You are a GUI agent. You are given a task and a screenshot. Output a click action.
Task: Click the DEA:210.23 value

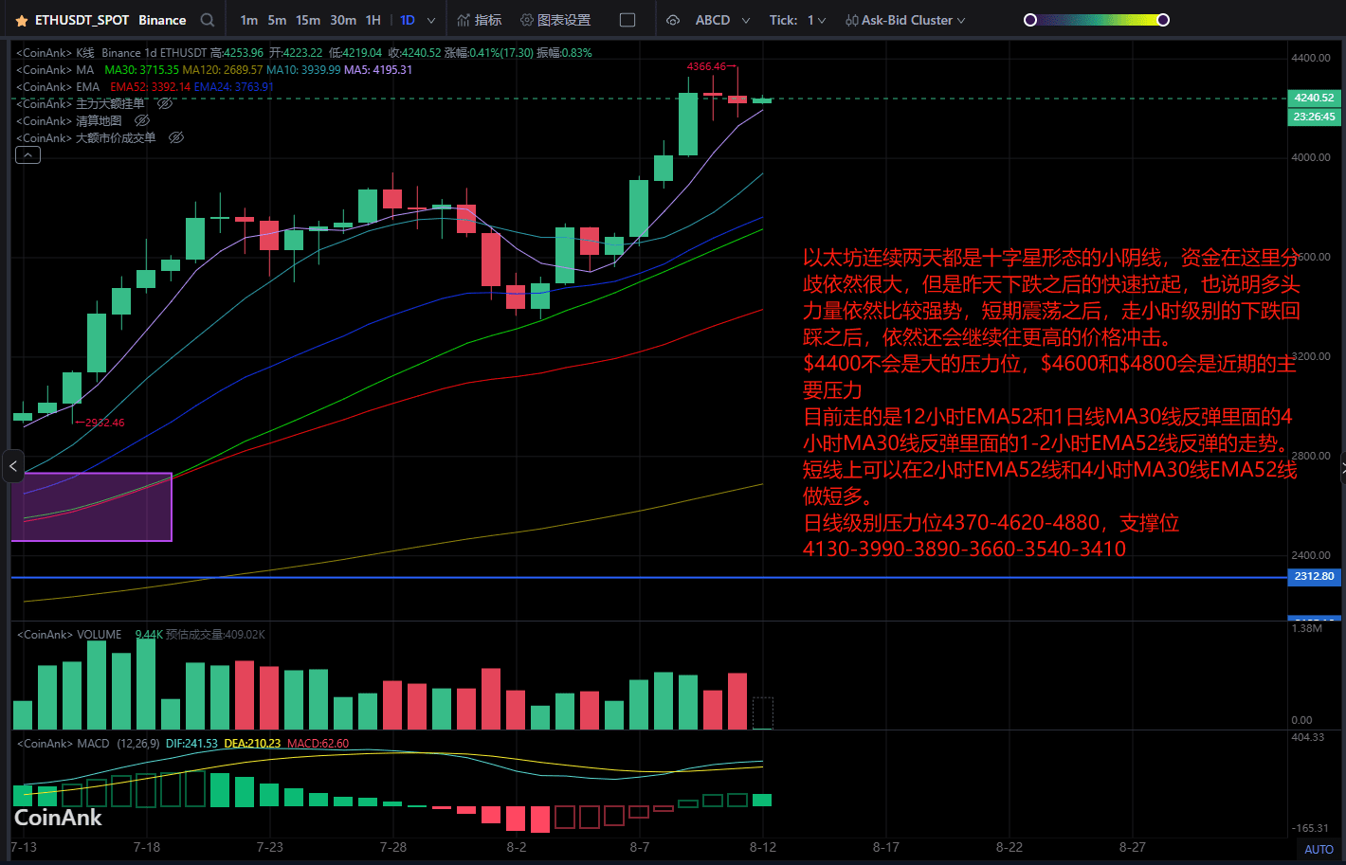pyautogui.click(x=252, y=744)
